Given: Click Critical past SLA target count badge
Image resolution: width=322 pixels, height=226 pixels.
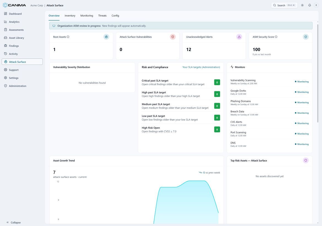Looking at the screenshot, I should coord(217,82).
